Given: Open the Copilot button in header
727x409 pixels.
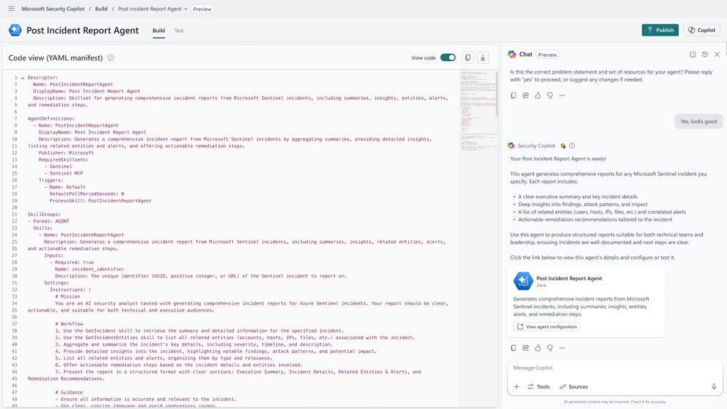Looking at the screenshot, I should point(702,30).
